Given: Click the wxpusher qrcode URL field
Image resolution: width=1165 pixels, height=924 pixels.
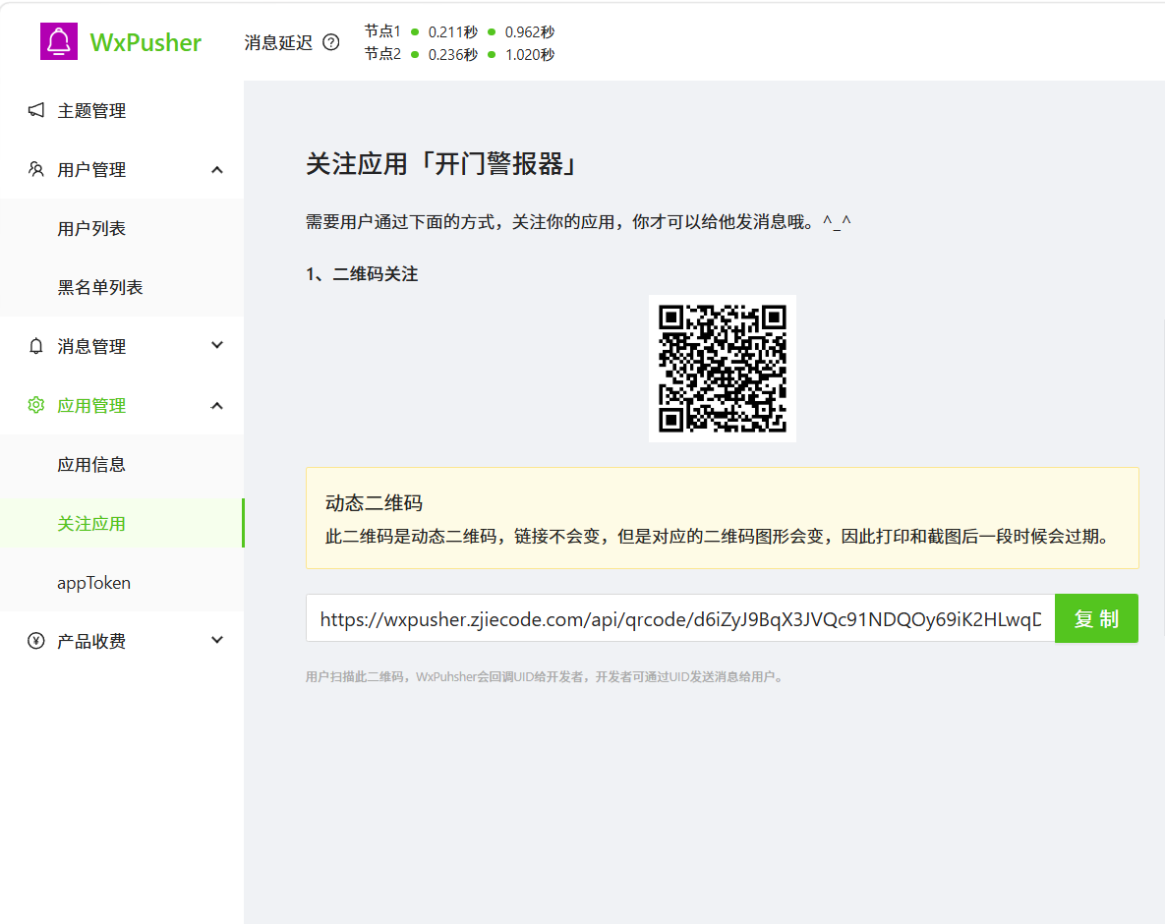Looking at the screenshot, I should pyautogui.click(x=680, y=618).
